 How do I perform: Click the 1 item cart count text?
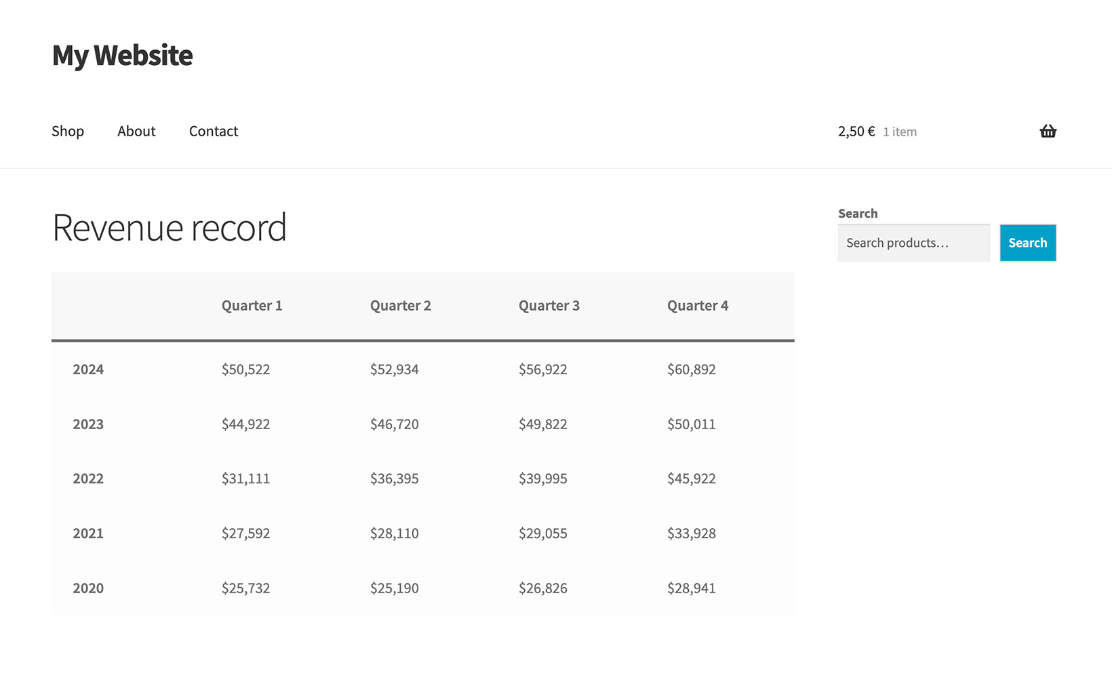click(900, 132)
